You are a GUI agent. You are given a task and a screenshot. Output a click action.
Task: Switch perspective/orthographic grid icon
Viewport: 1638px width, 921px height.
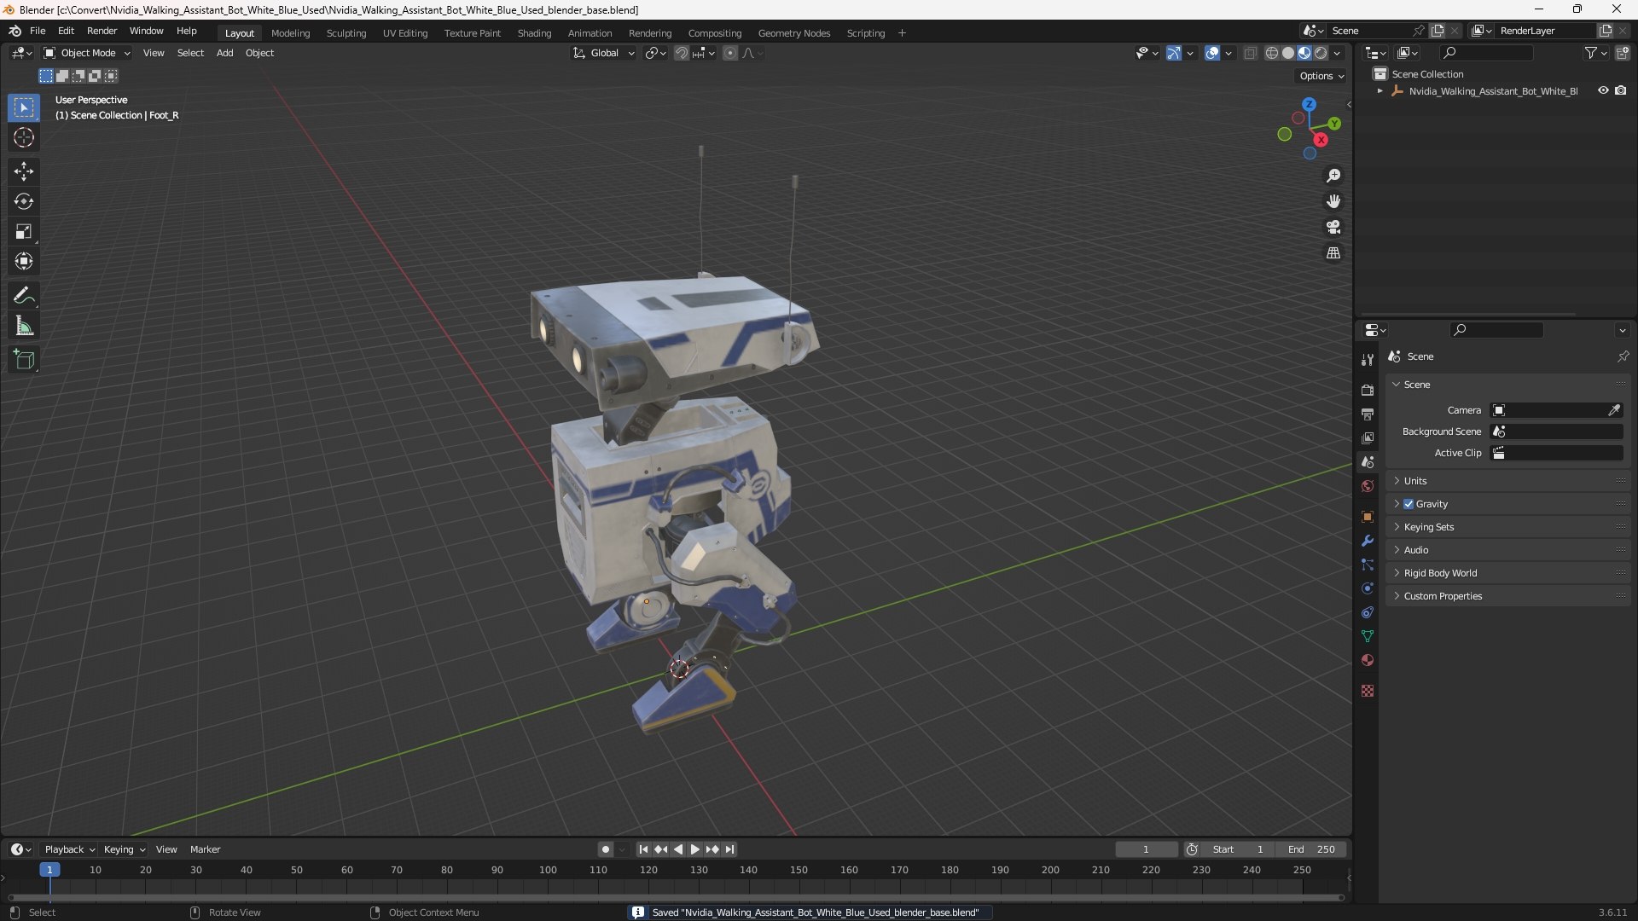1333,253
